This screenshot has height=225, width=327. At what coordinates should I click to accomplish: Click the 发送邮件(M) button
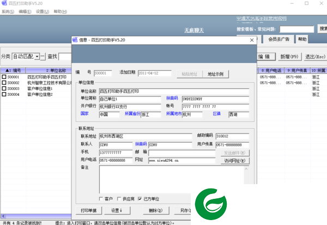point(235,153)
